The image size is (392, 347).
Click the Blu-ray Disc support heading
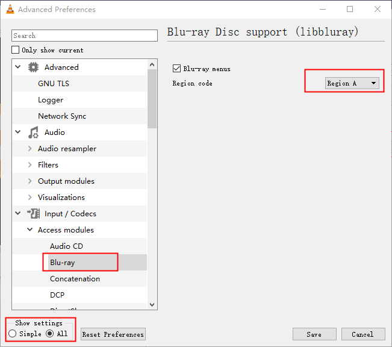pos(263,32)
